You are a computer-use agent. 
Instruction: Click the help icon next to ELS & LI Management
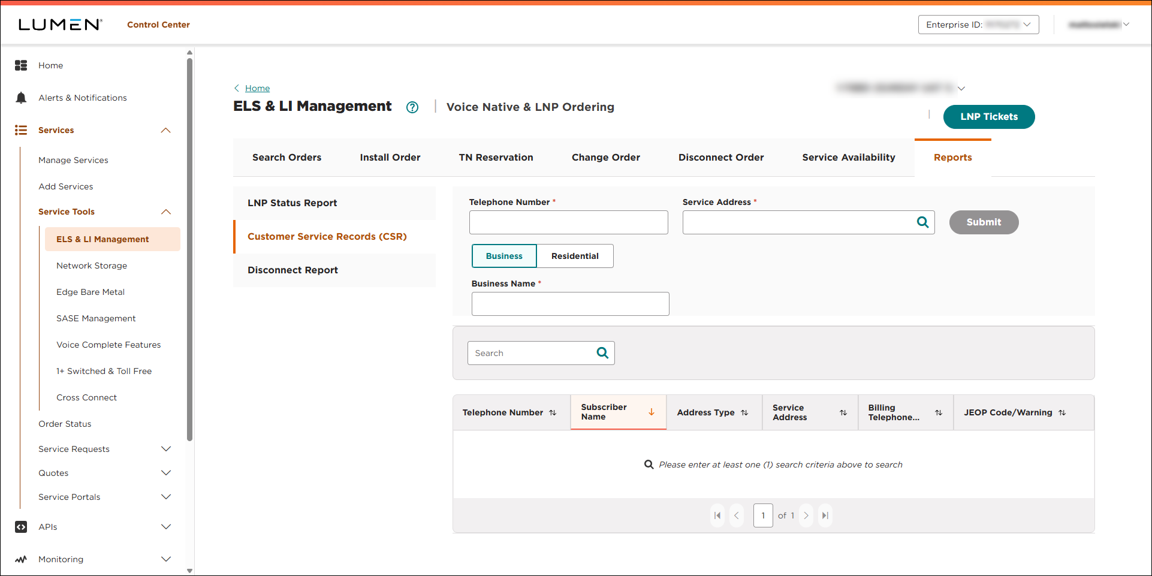(412, 107)
